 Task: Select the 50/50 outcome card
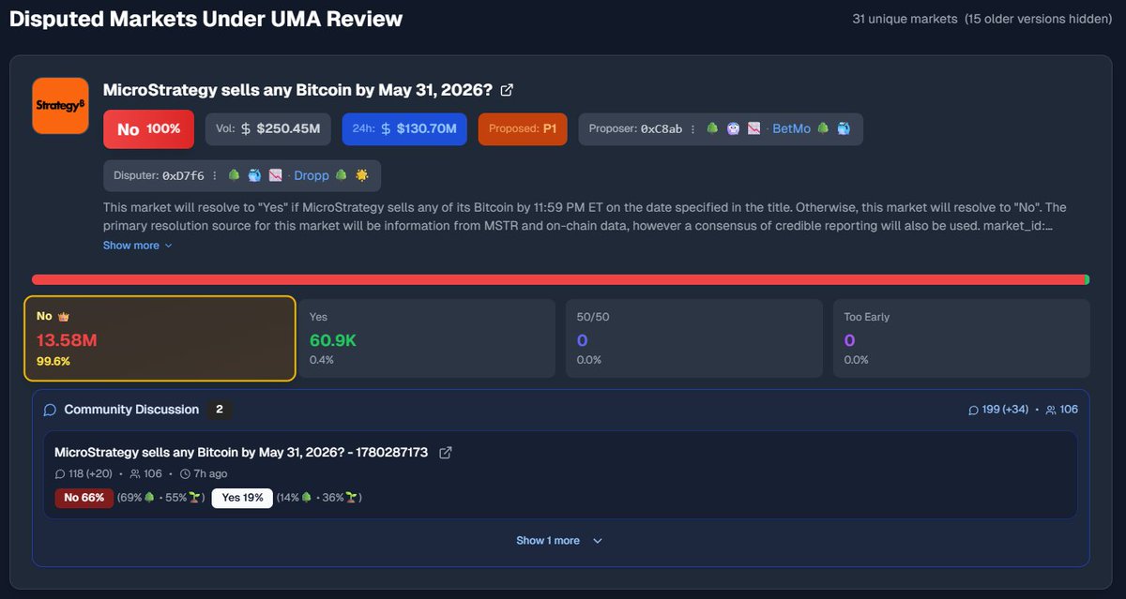[694, 338]
